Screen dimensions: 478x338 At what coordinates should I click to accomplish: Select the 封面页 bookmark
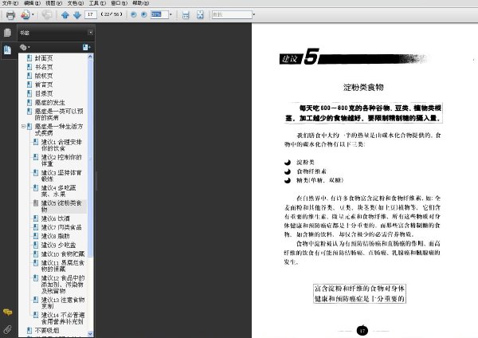(x=44, y=58)
